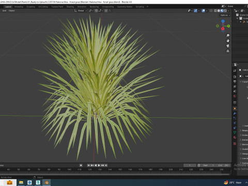Select rendered viewport shading
This screenshot has width=248, height=186.
click(225, 11)
